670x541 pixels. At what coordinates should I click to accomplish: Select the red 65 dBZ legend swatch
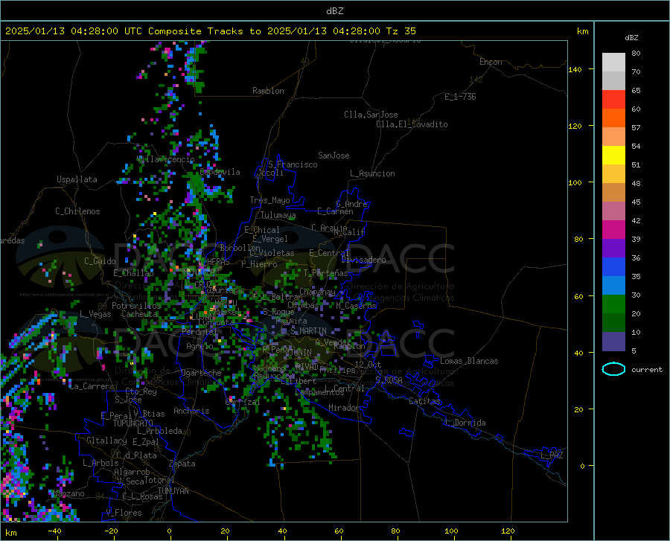point(613,99)
